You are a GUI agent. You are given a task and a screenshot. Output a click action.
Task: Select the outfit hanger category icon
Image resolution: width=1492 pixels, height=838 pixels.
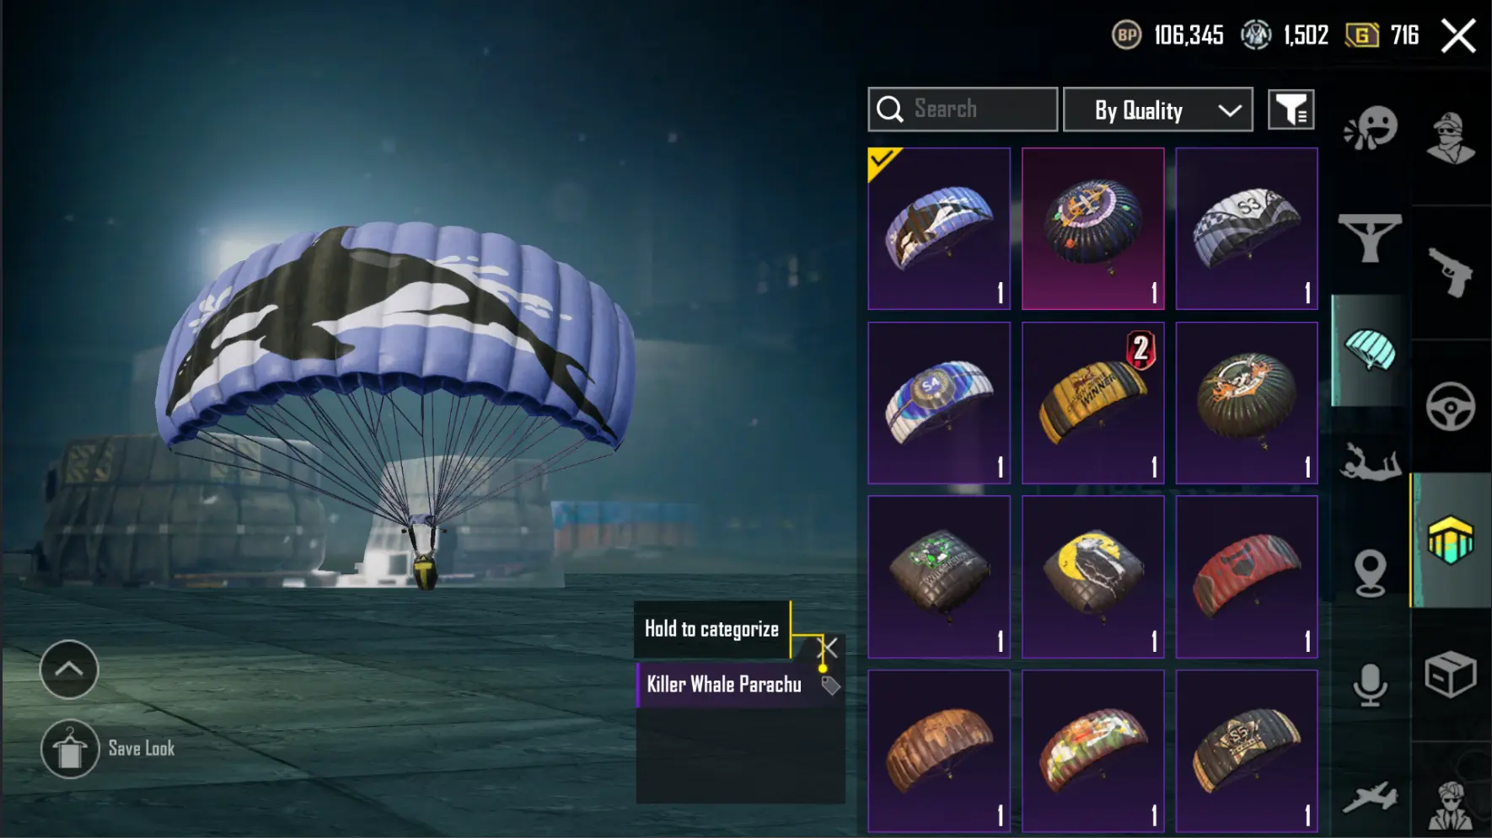coord(1370,238)
